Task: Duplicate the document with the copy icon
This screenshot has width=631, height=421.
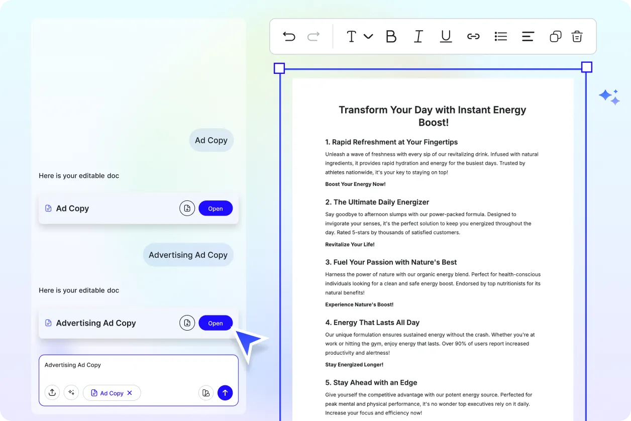Action: point(555,36)
